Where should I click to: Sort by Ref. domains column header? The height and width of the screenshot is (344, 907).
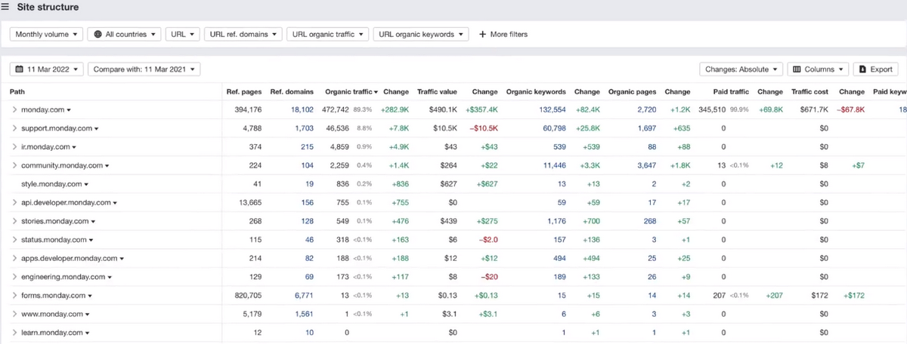(x=292, y=92)
